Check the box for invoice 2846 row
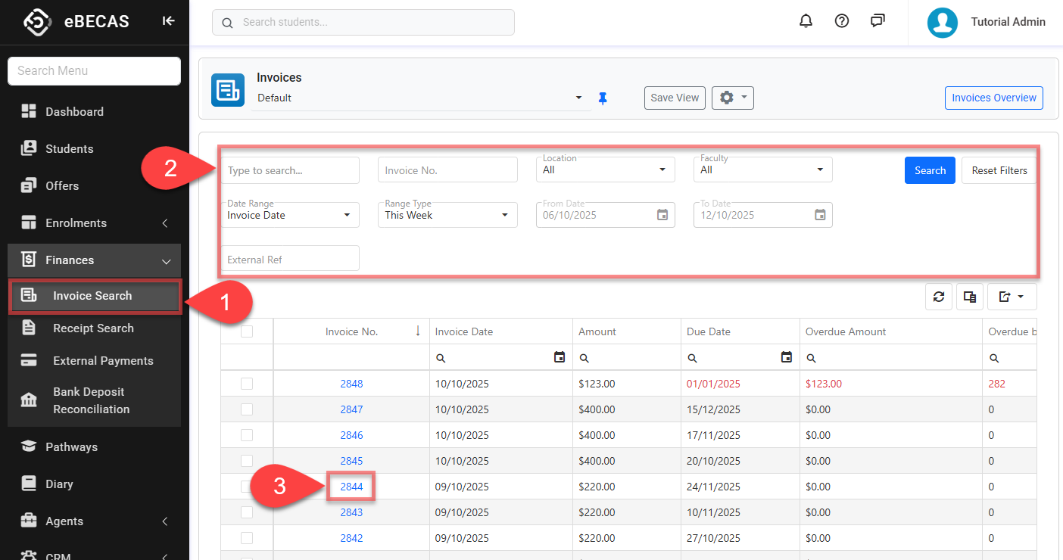This screenshot has height=560, width=1063. click(247, 435)
